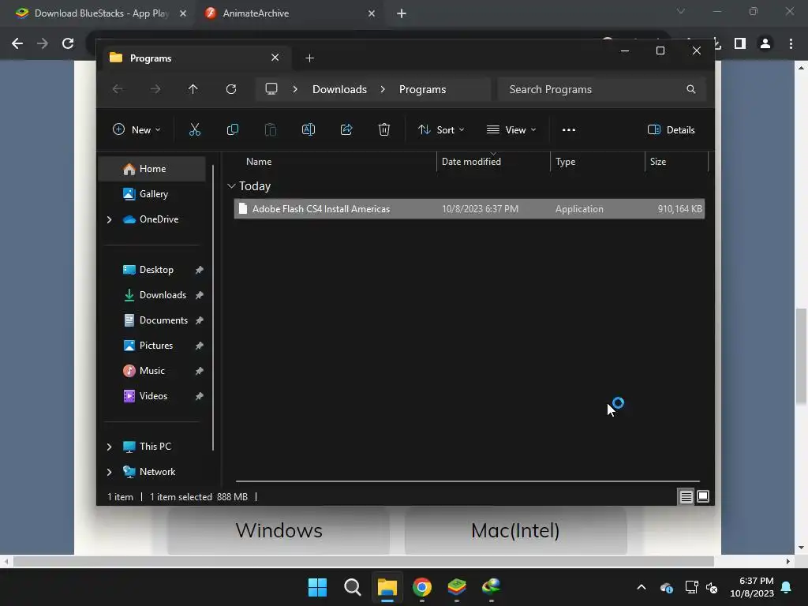Click the PC icon in address bar

pos(271,89)
